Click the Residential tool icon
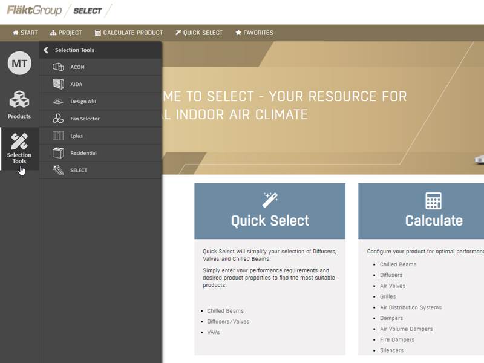This screenshot has width=484, height=363. point(58,153)
